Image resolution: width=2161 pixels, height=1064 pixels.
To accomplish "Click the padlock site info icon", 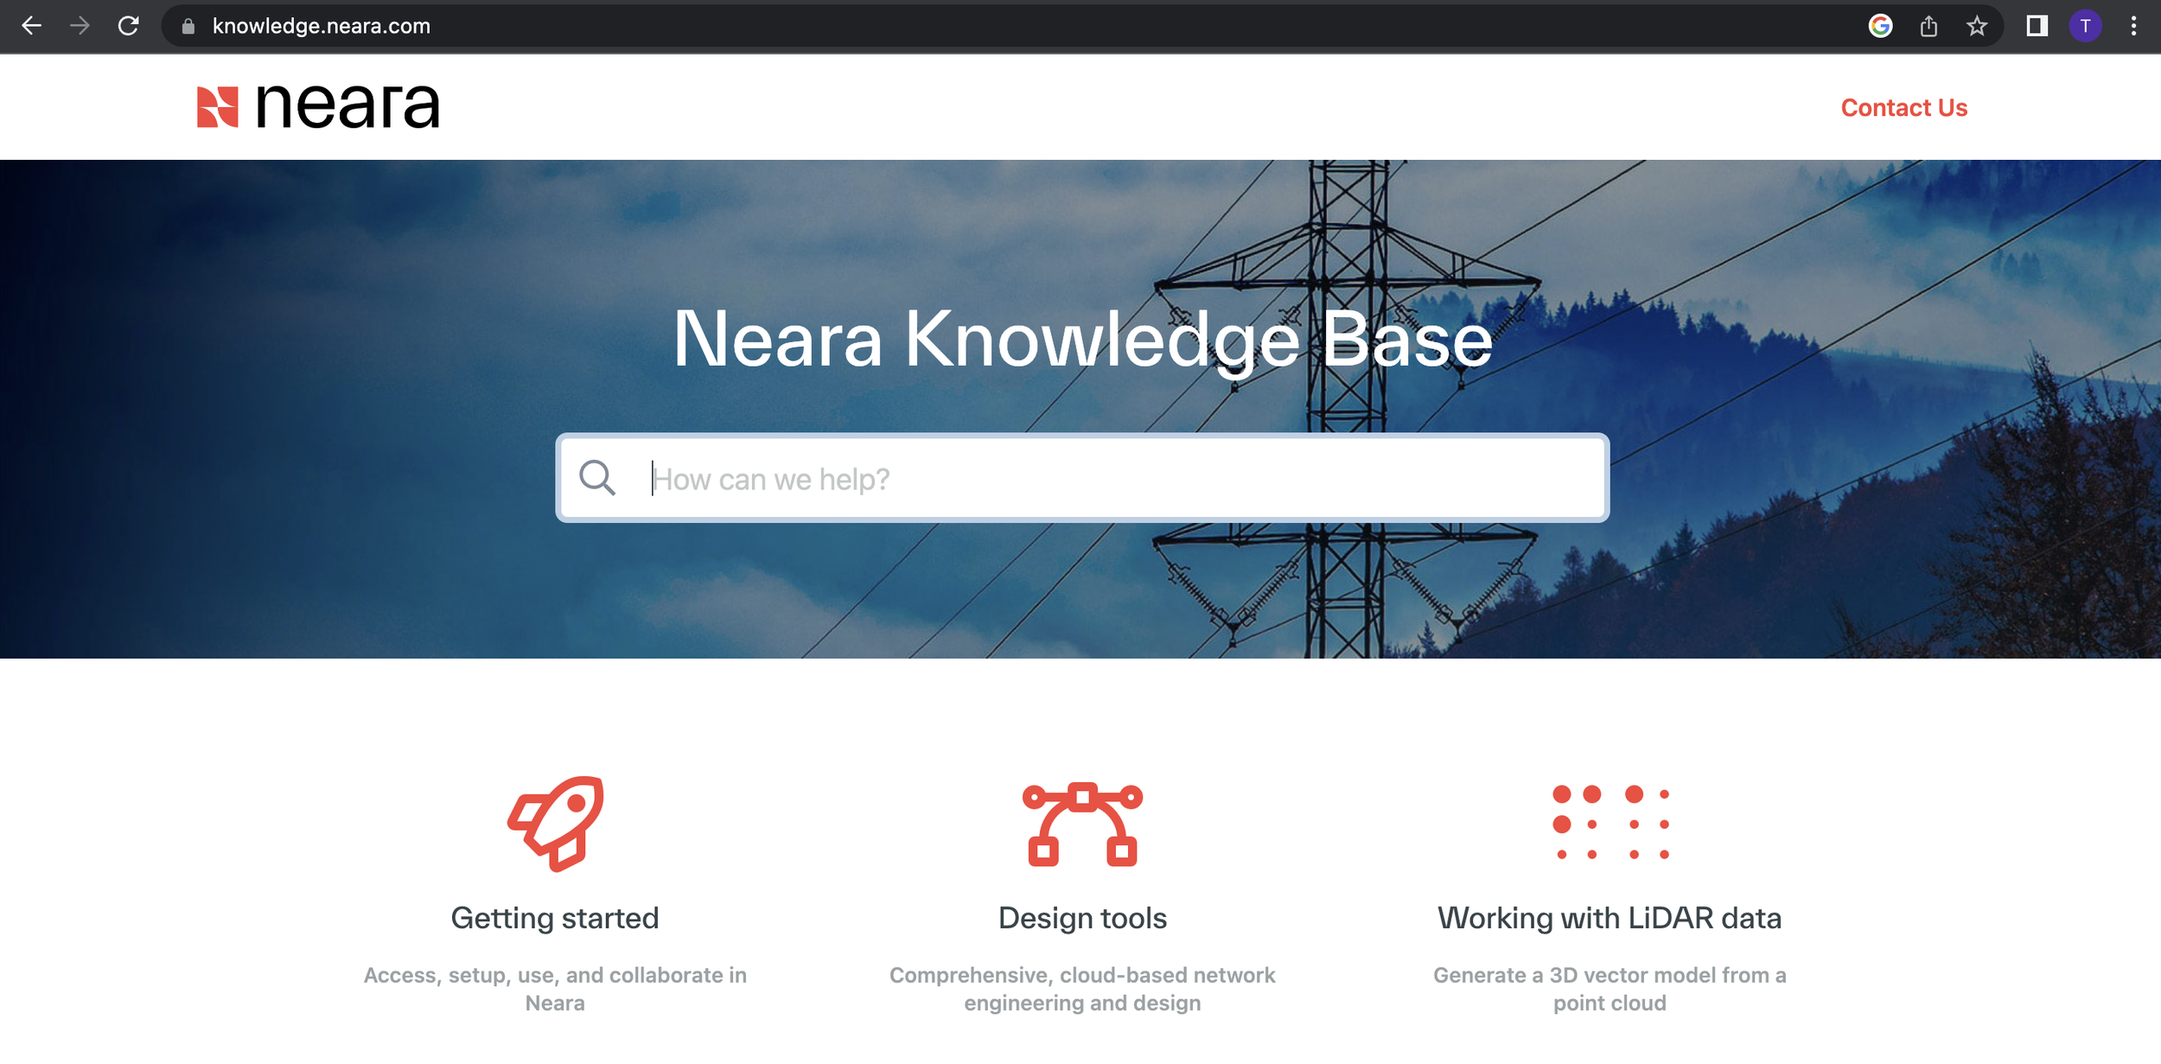I will [188, 27].
